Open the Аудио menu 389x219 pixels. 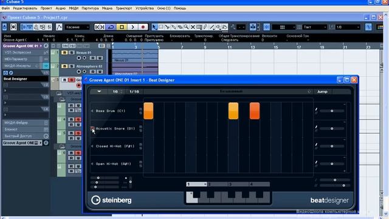click(x=61, y=8)
